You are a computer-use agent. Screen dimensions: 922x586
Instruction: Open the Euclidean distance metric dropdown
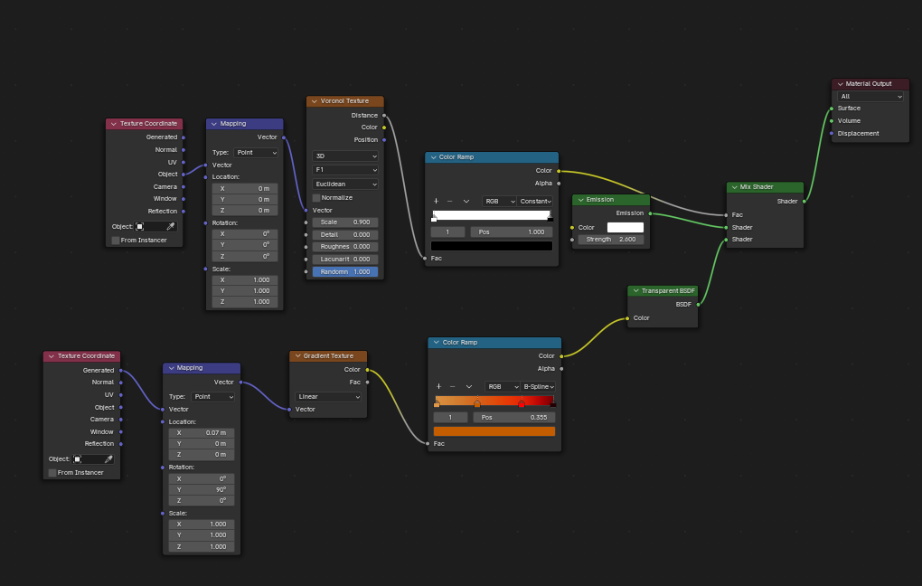345,184
